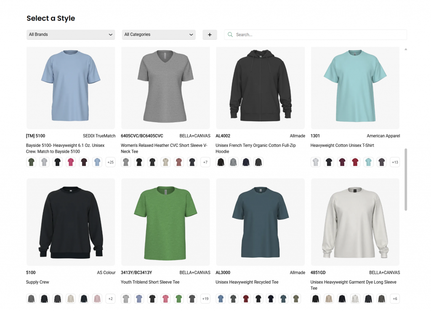431x311 pixels.
Task: Select the teal swatch under the 1301 tee
Action: [368, 162]
